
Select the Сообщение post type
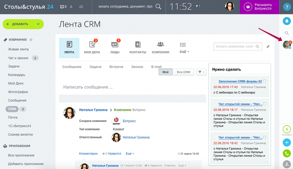coord(72,67)
